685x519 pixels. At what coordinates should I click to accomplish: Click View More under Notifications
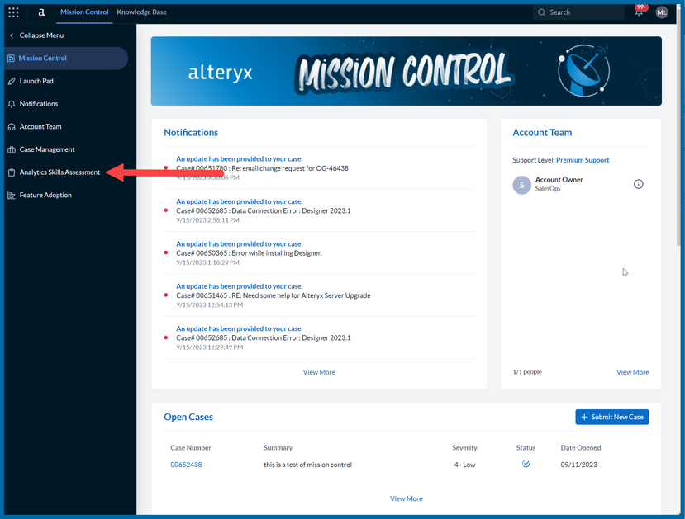pos(319,372)
